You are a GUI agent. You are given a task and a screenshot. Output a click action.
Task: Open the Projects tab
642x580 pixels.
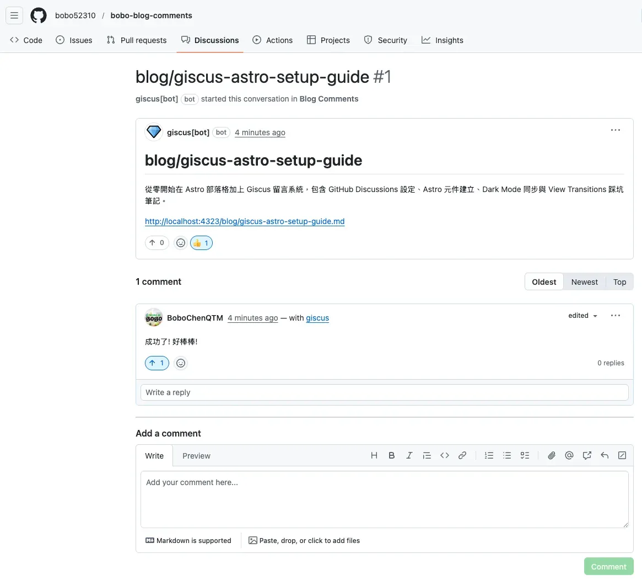328,40
